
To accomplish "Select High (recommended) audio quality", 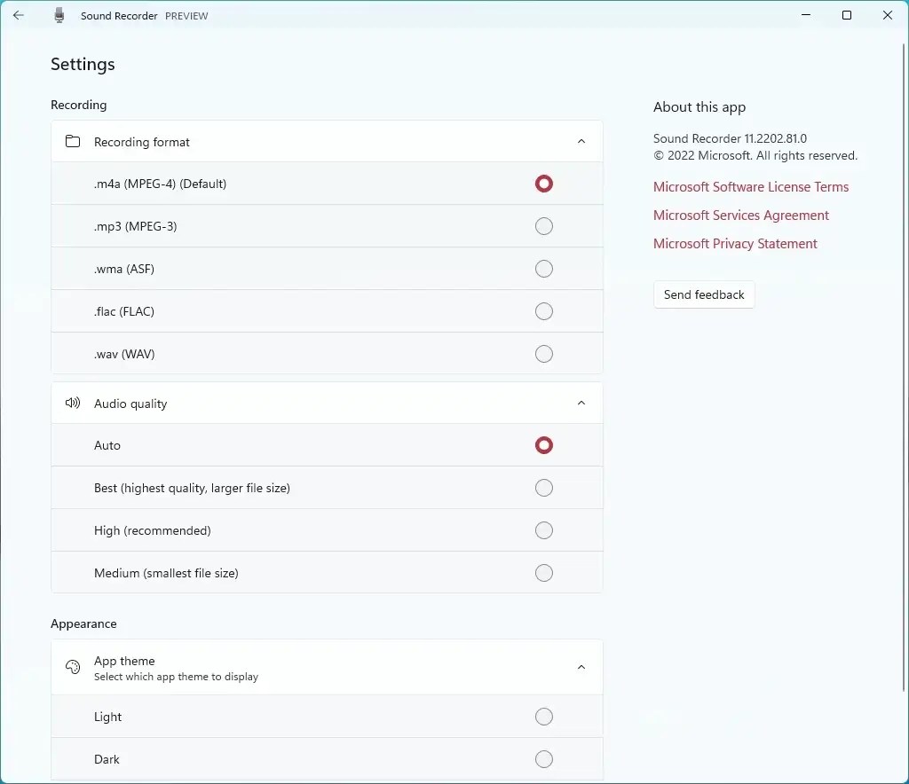I will coord(544,530).
